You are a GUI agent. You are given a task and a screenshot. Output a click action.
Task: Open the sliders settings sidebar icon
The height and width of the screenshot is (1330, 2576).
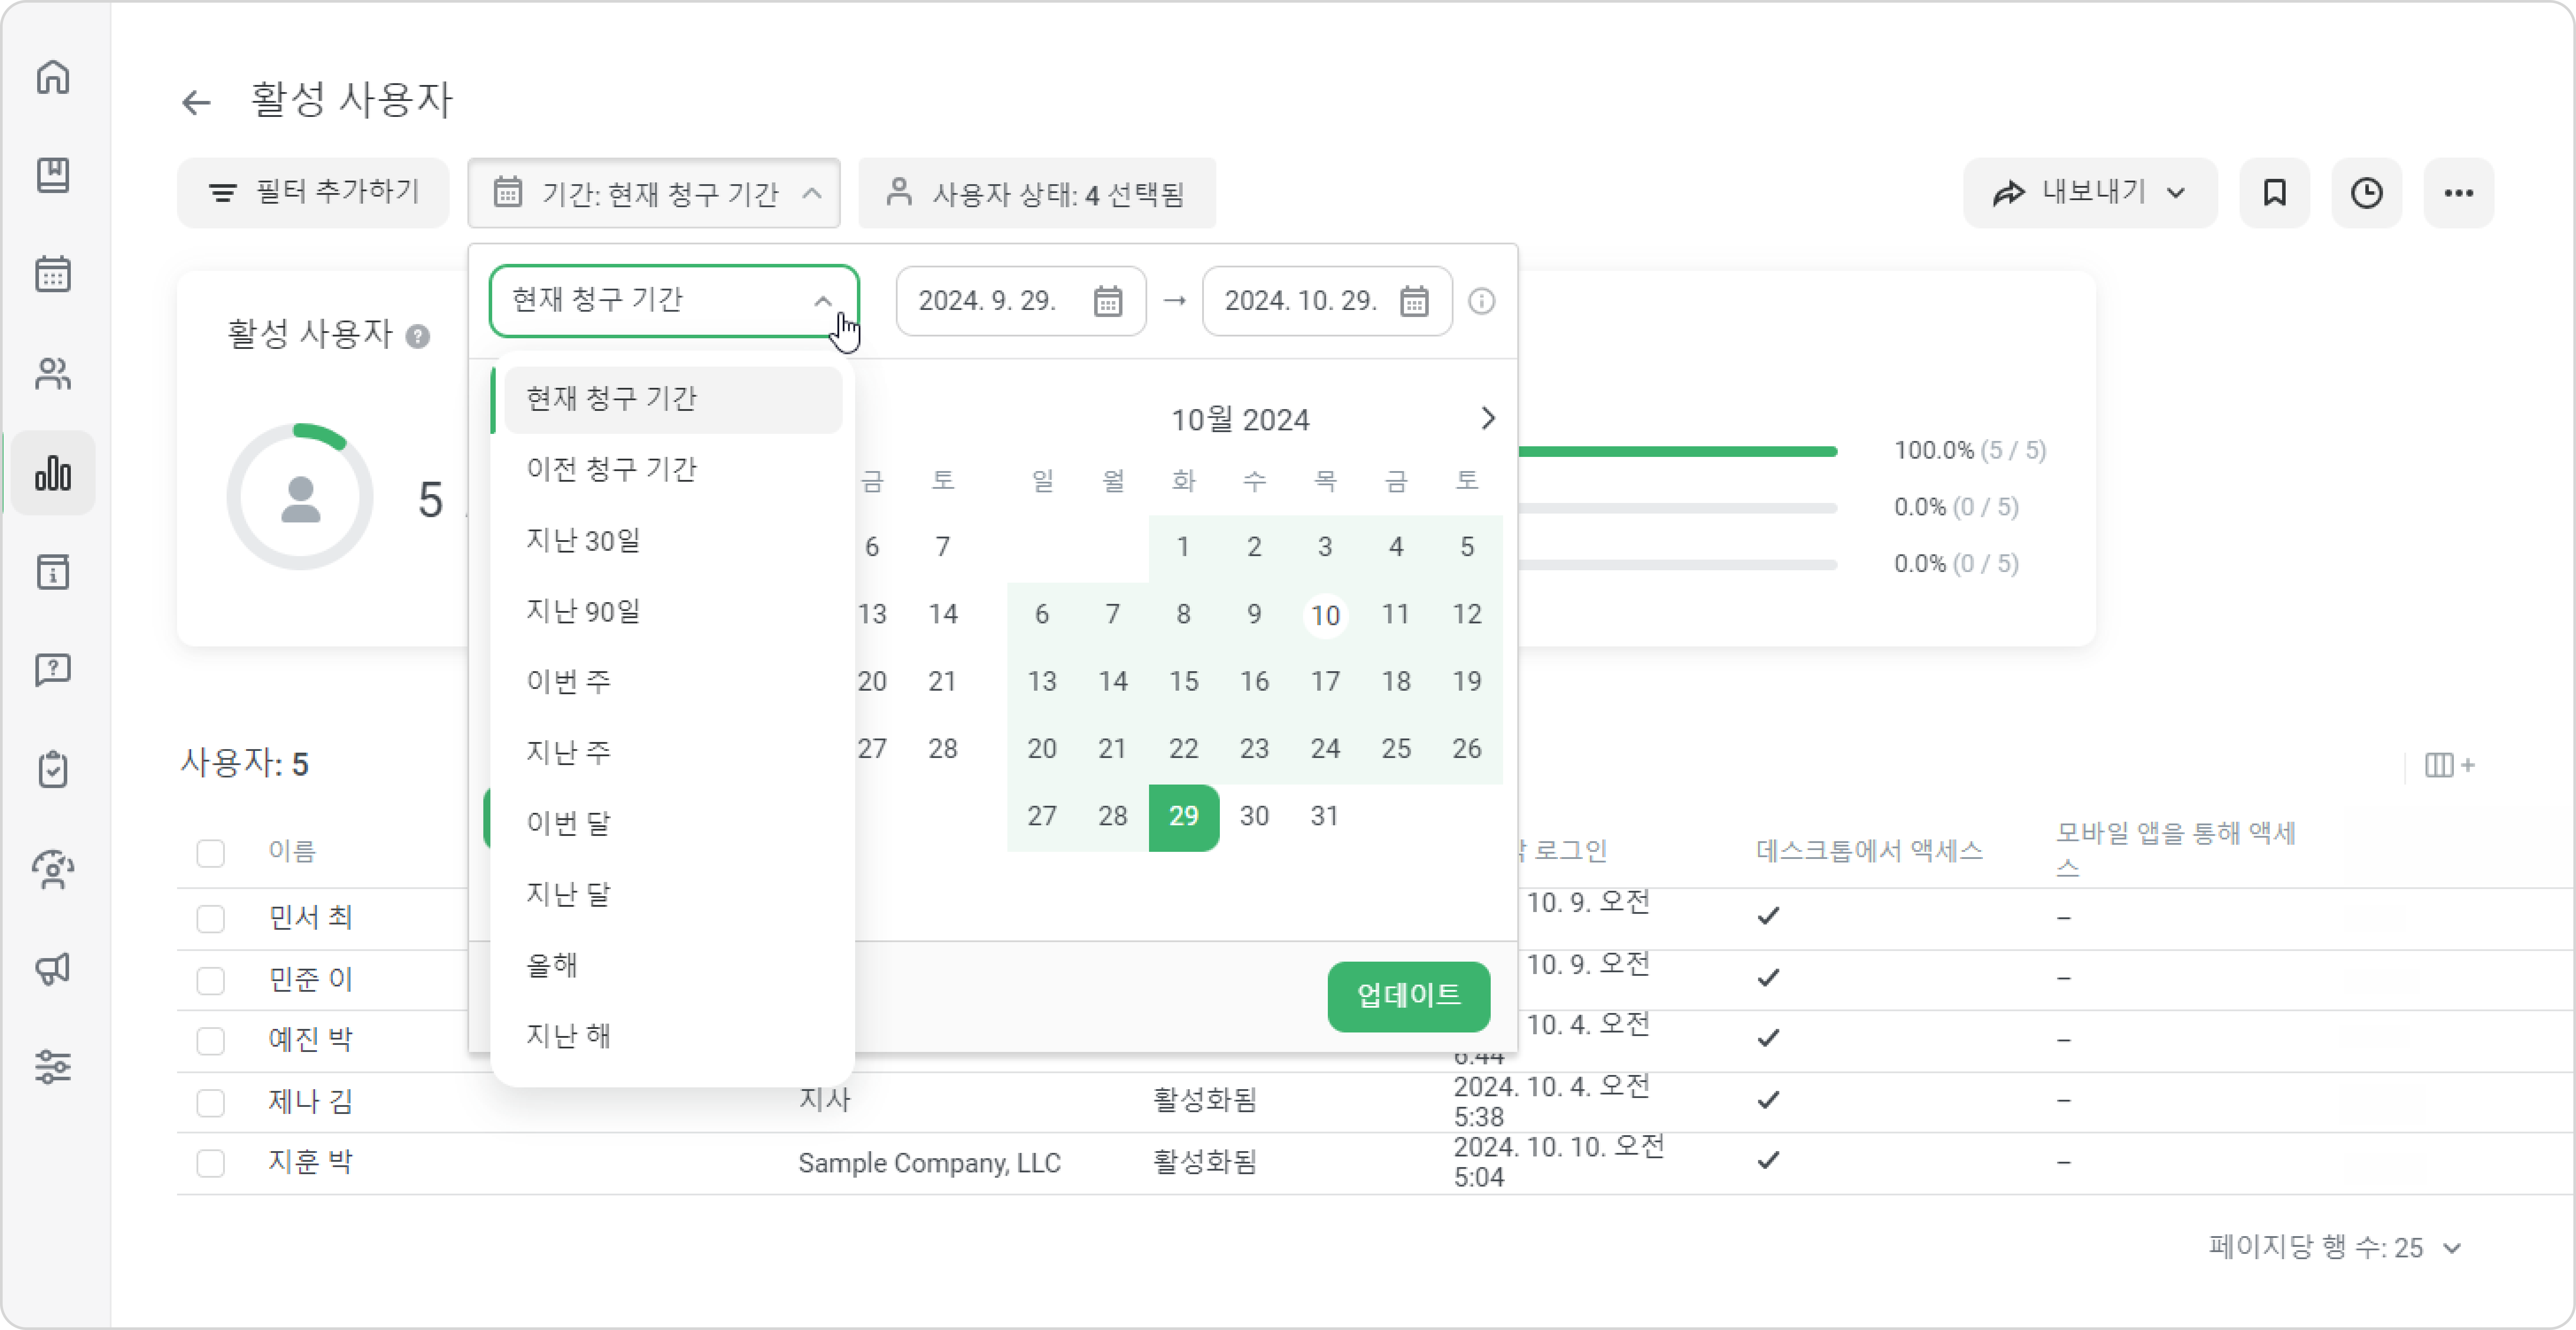tap(53, 1067)
